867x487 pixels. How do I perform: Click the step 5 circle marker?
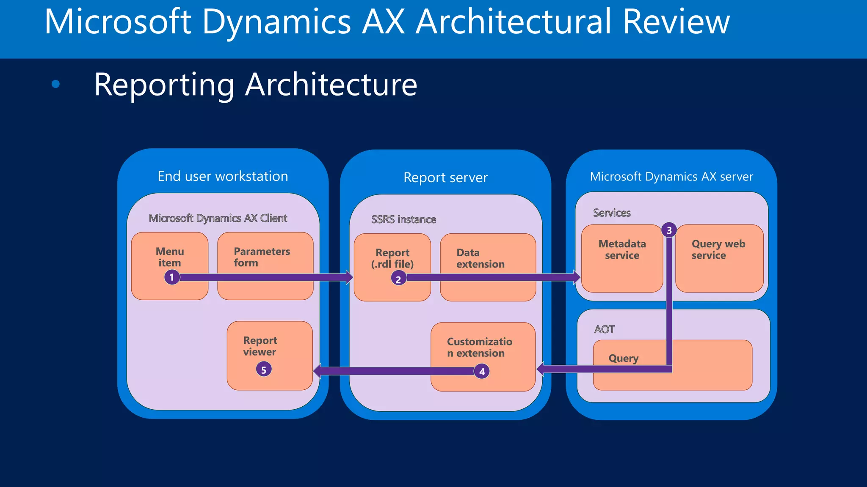click(x=264, y=369)
